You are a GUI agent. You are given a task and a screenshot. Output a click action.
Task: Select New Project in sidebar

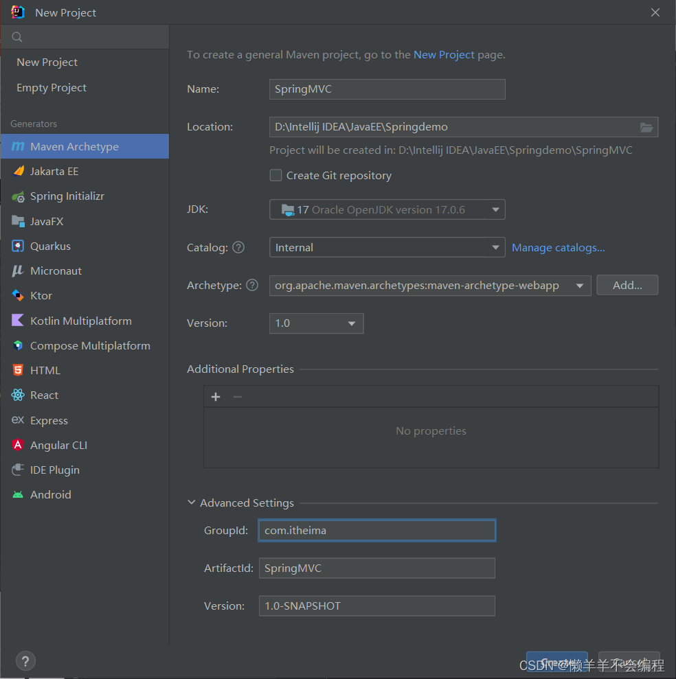click(x=47, y=62)
